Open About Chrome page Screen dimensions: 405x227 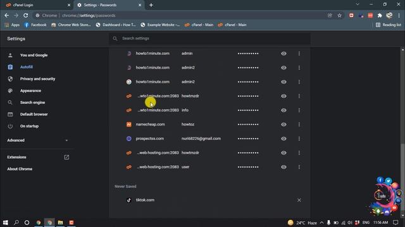(20, 169)
